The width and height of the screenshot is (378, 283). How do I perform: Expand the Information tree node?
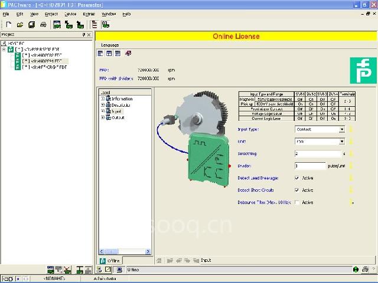click(x=103, y=99)
